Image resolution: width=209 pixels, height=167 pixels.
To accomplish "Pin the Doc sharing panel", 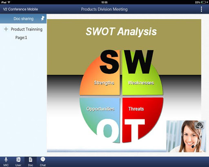I will point(42,18).
